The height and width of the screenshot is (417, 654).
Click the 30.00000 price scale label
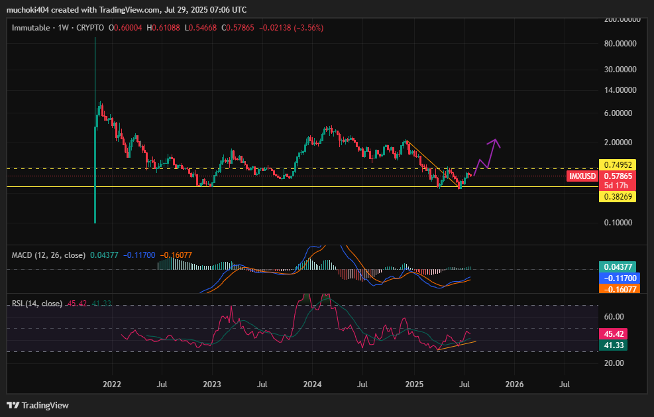tap(620, 70)
